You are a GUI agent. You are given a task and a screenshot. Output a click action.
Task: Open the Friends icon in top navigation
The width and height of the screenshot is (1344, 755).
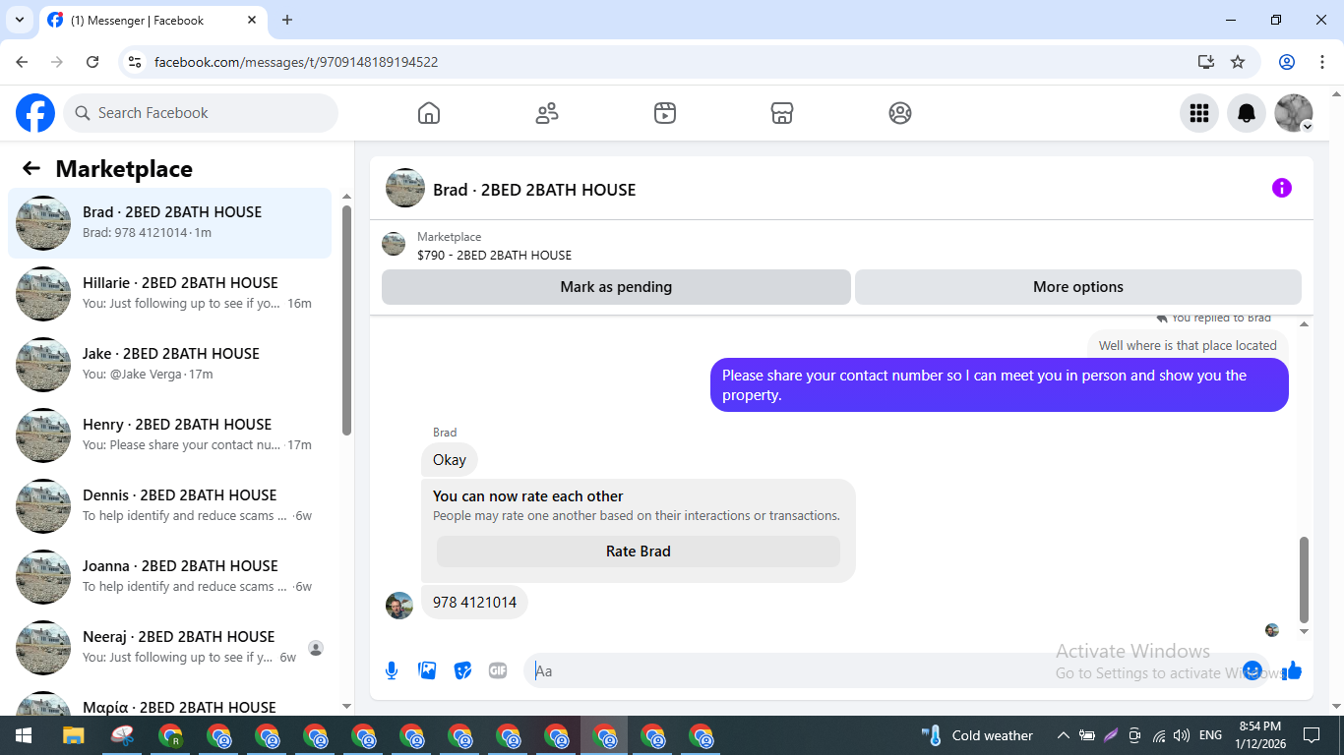(x=547, y=113)
